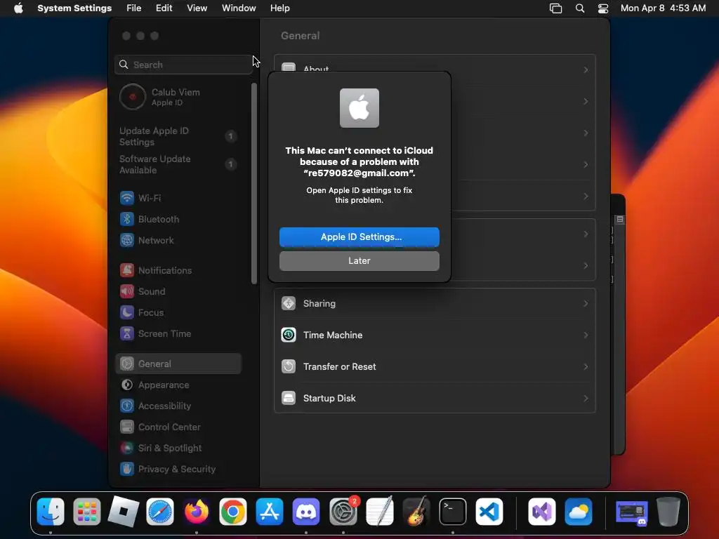
Task: Open Apple ID Settings from the dialog
Action: click(359, 237)
